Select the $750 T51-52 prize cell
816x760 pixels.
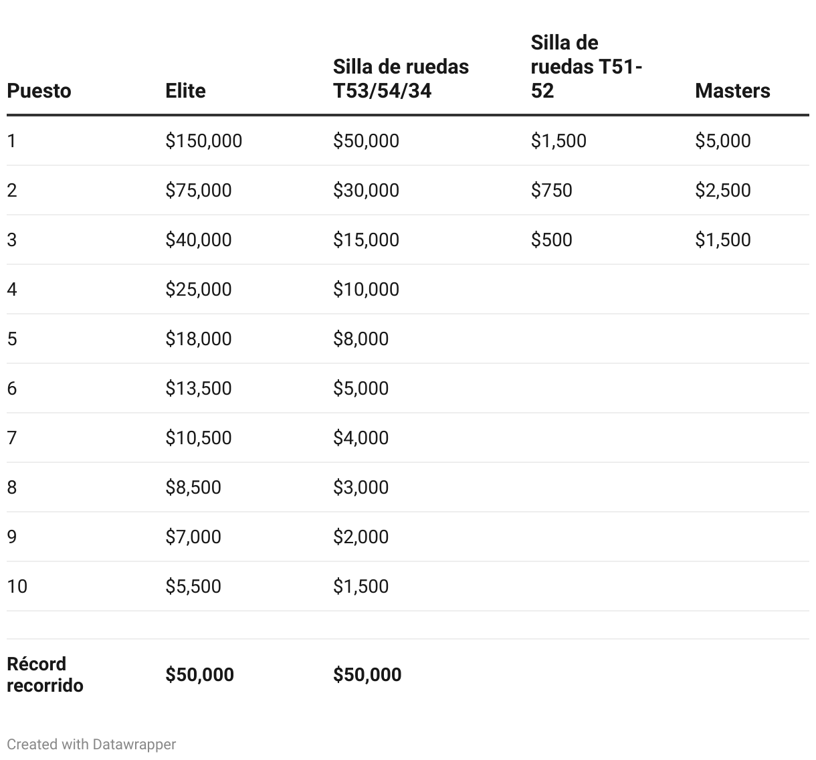tap(552, 191)
